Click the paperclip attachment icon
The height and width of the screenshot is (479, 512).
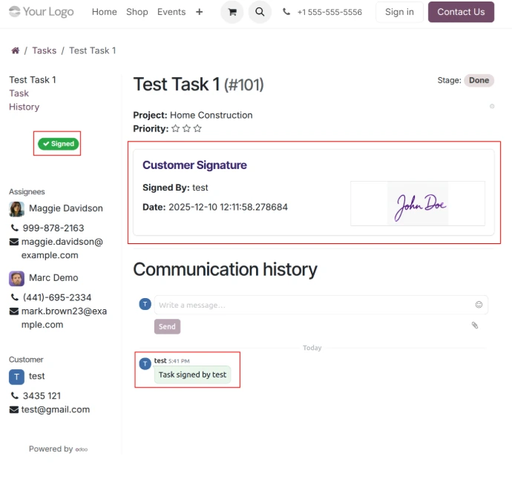click(x=475, y=326)
